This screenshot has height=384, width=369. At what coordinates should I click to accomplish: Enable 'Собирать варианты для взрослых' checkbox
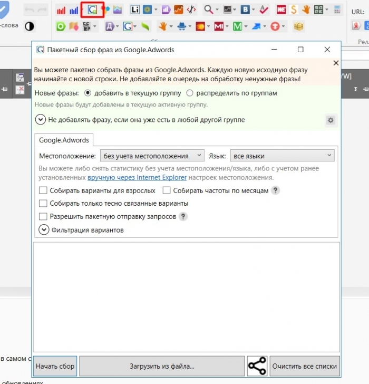[x=43, y=190]
